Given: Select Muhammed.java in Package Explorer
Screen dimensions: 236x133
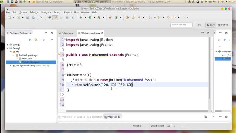Looking at the screenshot, I should [31, 62].
